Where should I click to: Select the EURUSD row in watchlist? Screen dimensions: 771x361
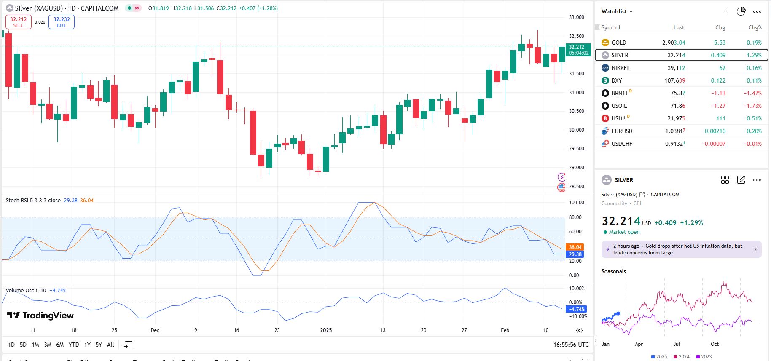click(681, 131)
